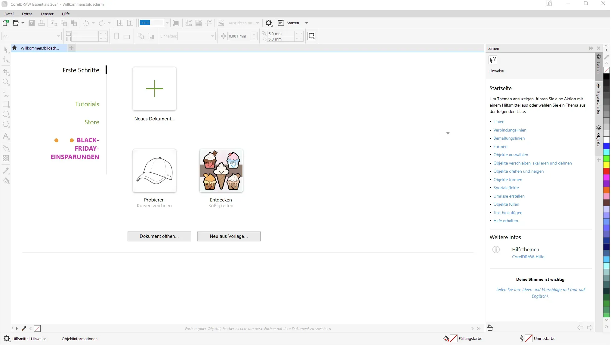Screen dimensions: 611x345
Task: Click the gear icon beside Hilfsmittel-Hinweise
Action: tap(7, 339)
